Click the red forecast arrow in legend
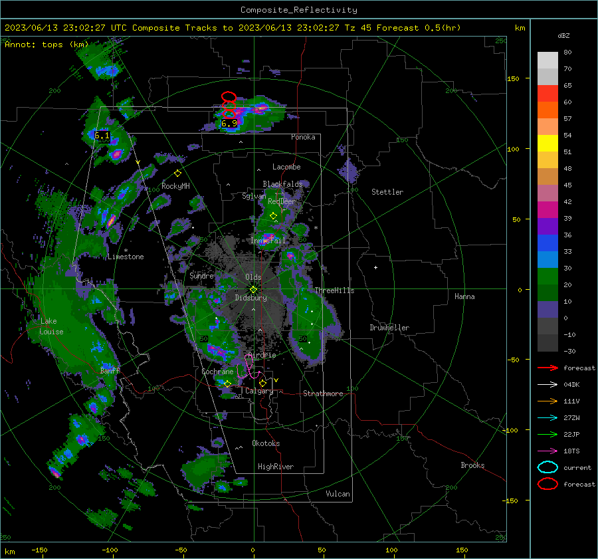 point(548,368)
